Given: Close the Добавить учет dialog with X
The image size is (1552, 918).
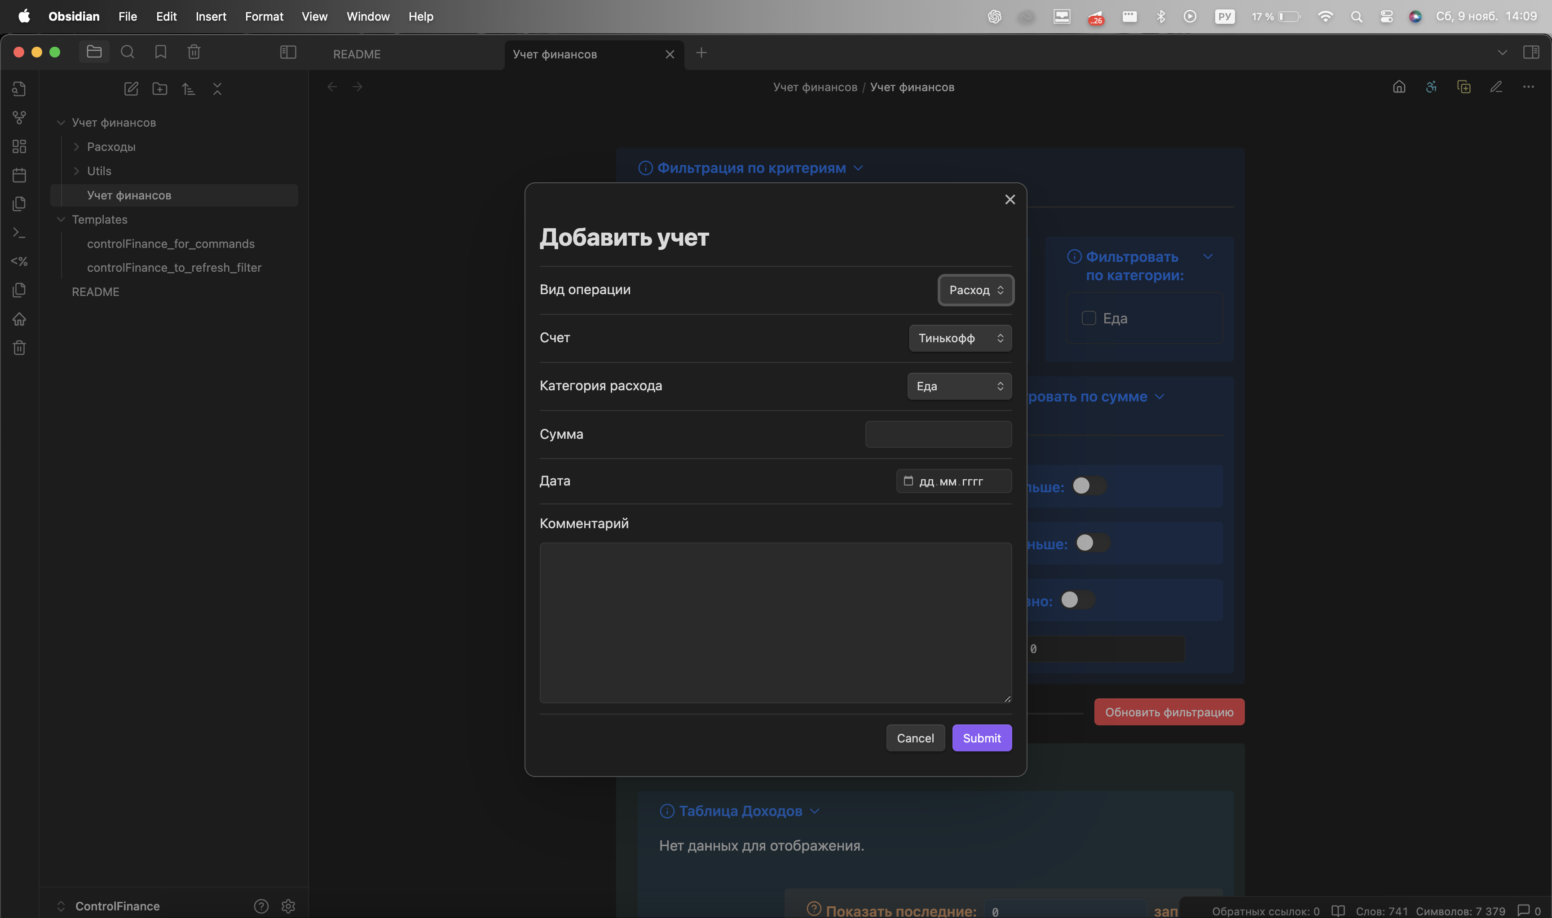Looking at the screenshot, I should 1010,199.
